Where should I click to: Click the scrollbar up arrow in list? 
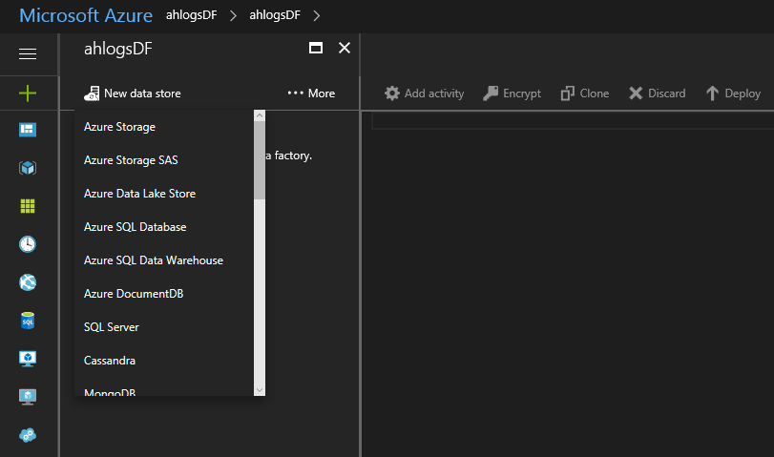[x=260, y=115]
